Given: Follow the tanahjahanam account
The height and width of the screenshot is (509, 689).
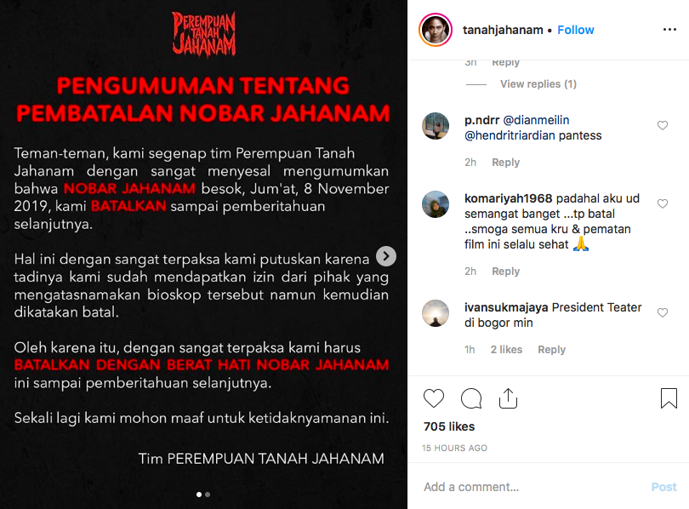Looking at the screenshot, I should tap(576, 30).
